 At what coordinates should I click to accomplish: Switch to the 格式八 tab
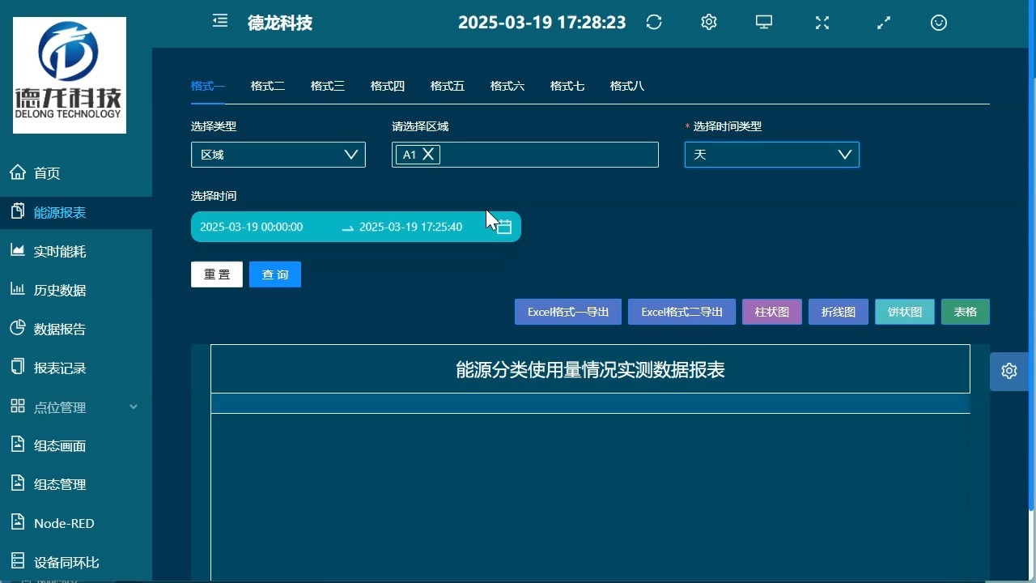coord(626,85)
